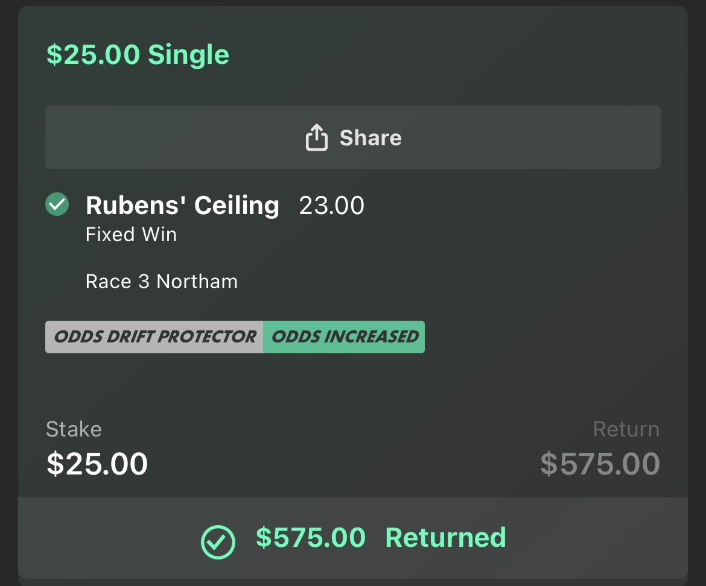Click the 23.00 odds value
The image size is (706, 586).
tap(331, 206)
